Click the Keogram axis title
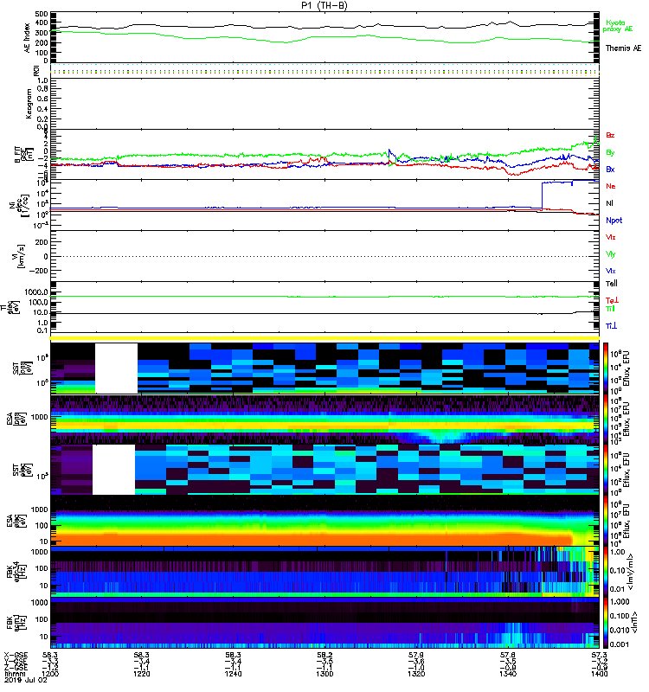 click(x=29, y=103)
